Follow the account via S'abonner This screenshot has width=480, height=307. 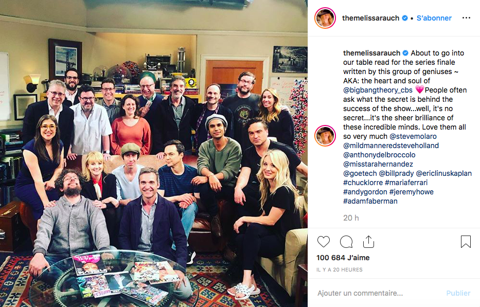pyautogui.click(x=434, y=18)
